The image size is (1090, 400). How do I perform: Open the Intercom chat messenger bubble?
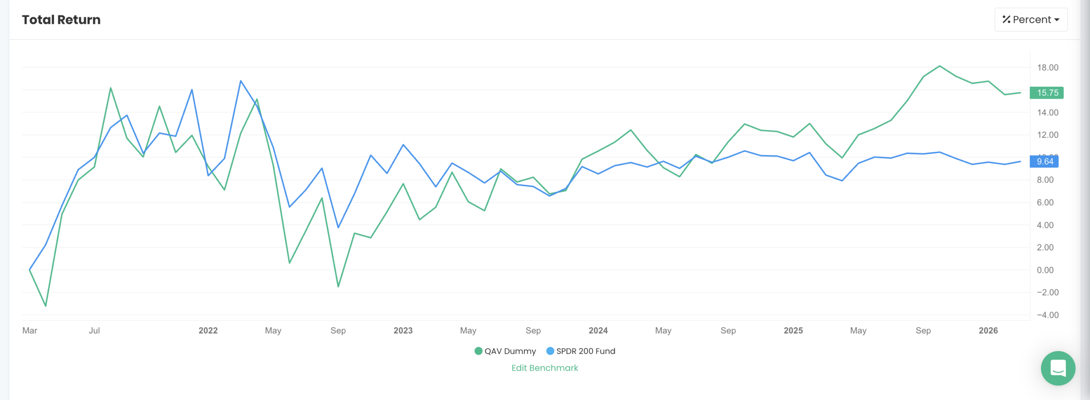pos(1059,369)
